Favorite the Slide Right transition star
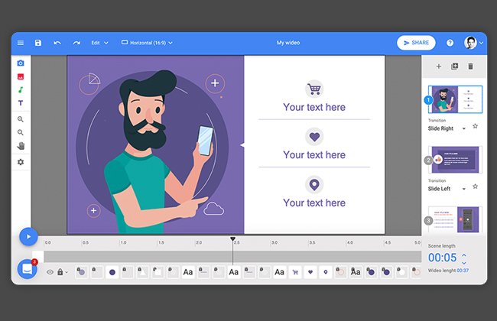 point(475,126)
